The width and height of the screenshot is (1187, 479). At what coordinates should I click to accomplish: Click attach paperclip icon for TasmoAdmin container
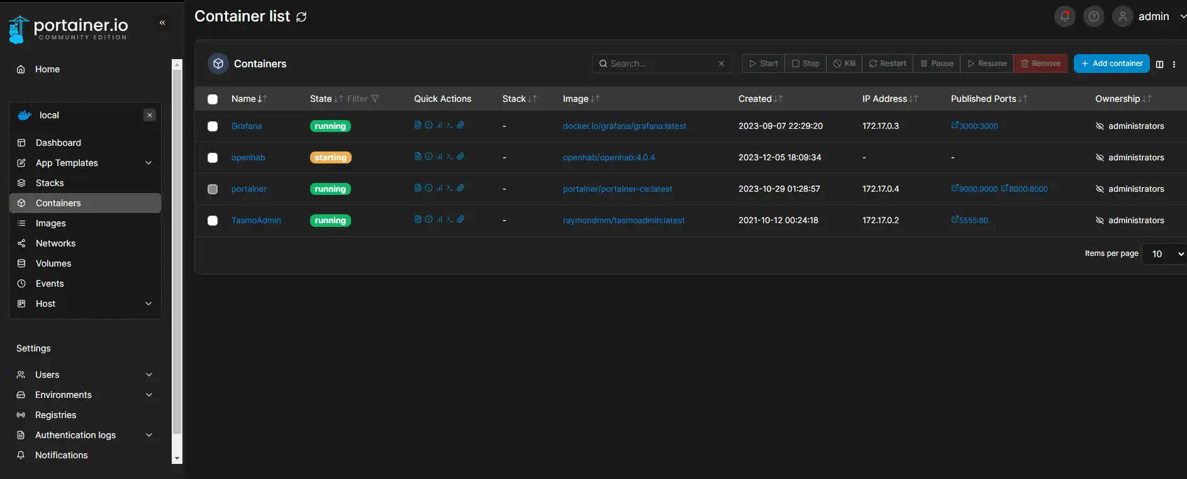coord(460,219)
